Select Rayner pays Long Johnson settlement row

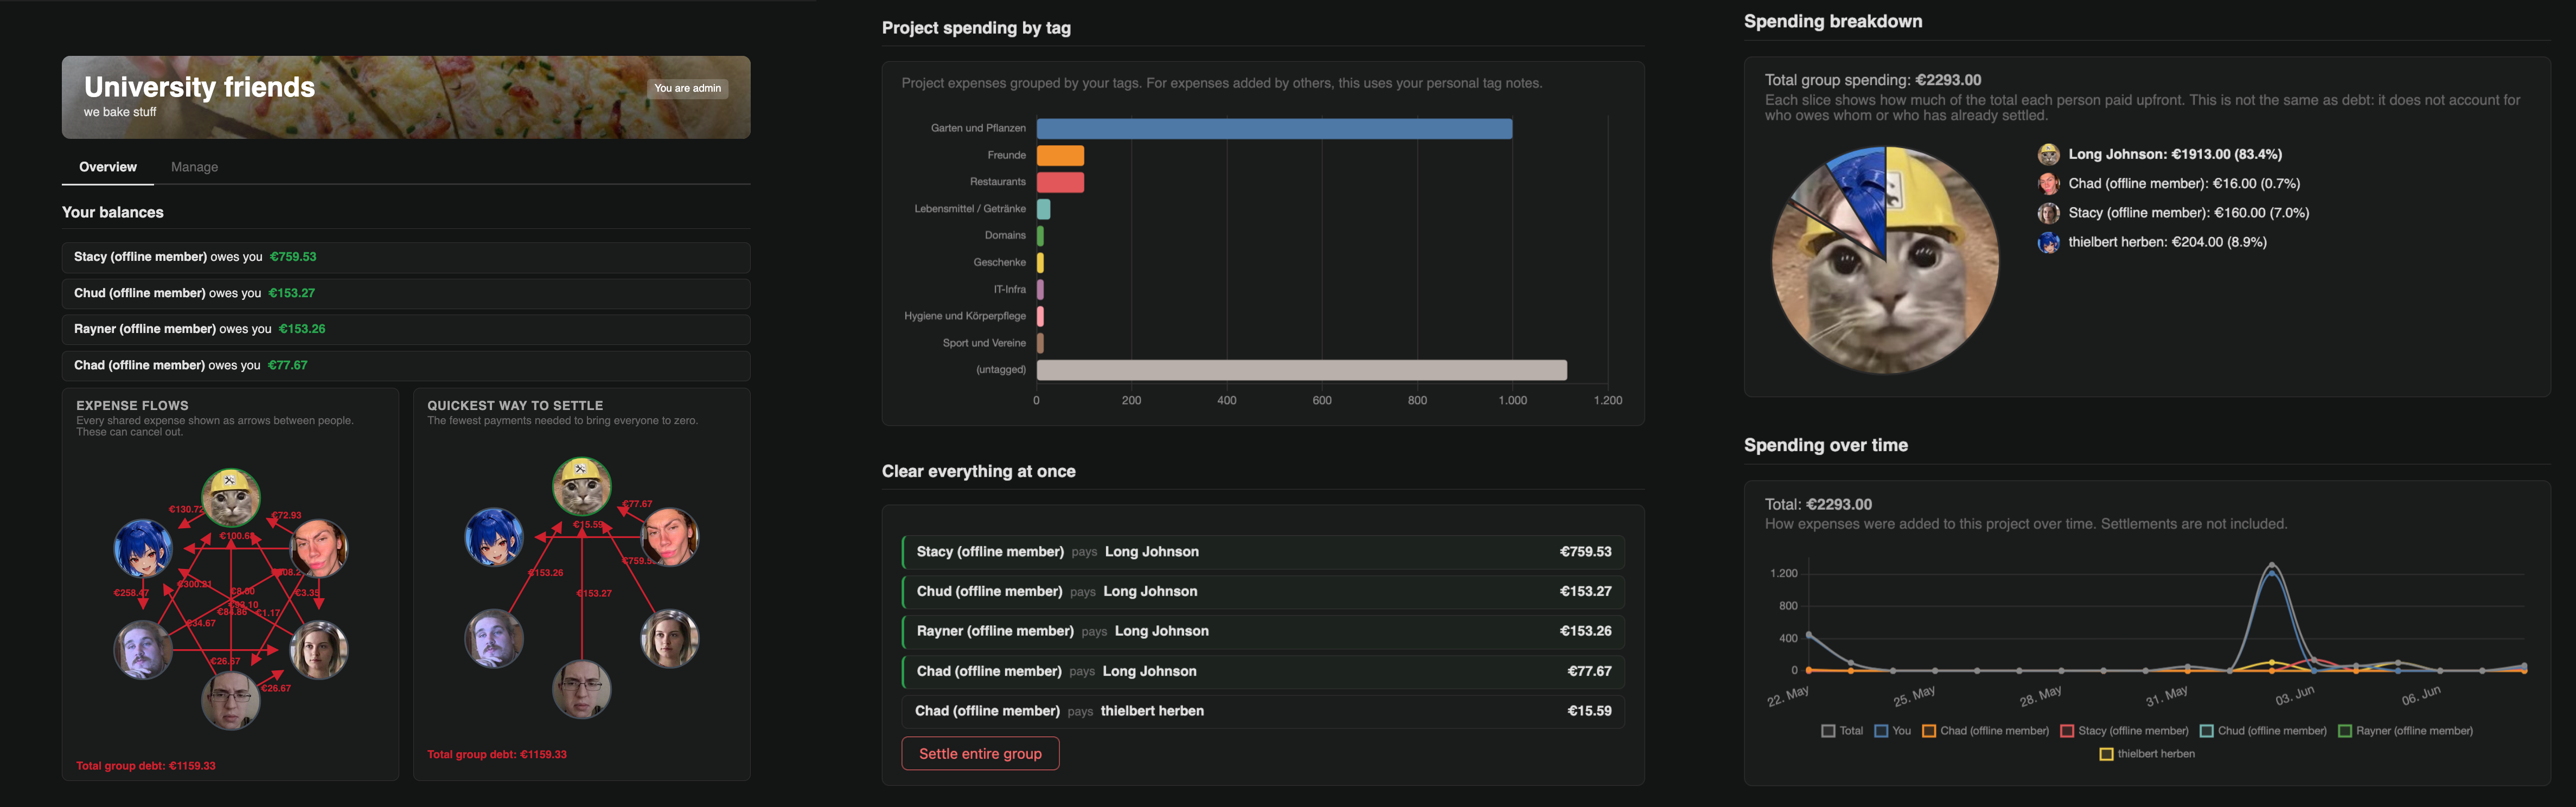coord(1263,631)
